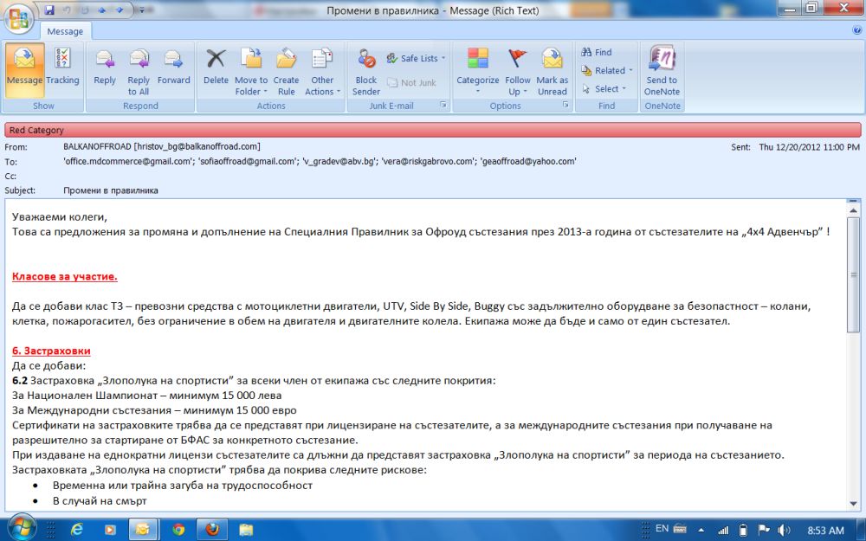The image size is (866, 541).
Task: Click Mark as Unread
Action: click(552, 71)
